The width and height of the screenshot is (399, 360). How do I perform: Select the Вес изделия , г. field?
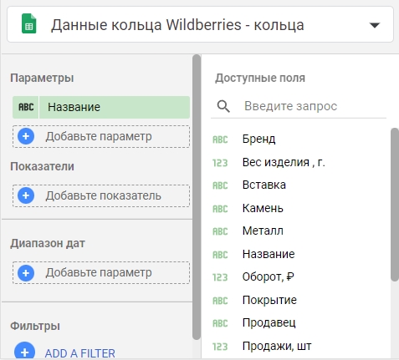284,162
